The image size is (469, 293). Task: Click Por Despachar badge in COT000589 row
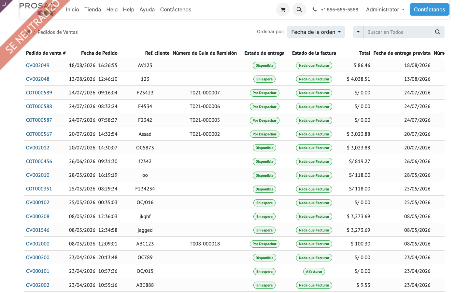click(x=264, y=93)
